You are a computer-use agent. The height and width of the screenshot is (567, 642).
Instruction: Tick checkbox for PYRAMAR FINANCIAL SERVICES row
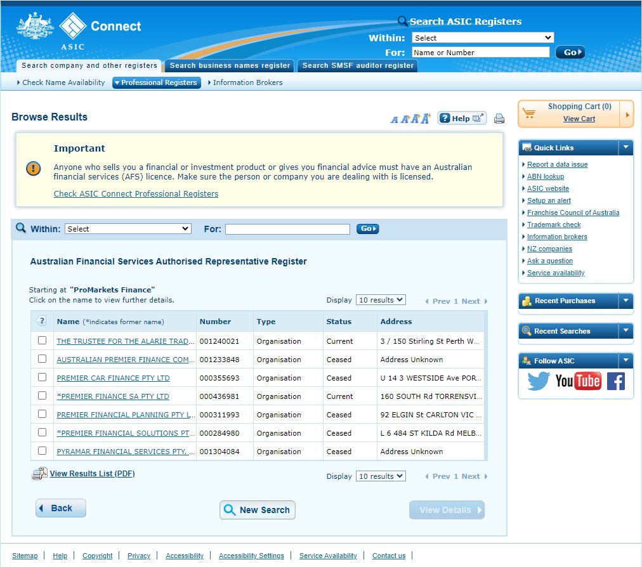pos(42,451)
